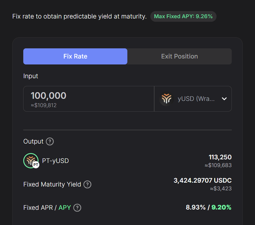This screenshot has width=255, height=225.
Task: Click the 3,424.29707 USDC yield value
Action: pyautogui.click(x=202, y=181)
